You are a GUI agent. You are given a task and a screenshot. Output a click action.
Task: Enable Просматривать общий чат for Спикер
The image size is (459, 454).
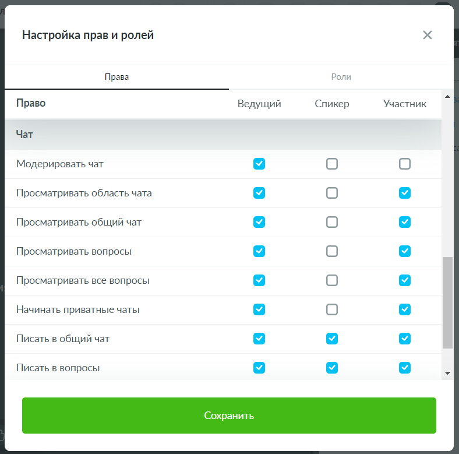(x=332, y=222)
